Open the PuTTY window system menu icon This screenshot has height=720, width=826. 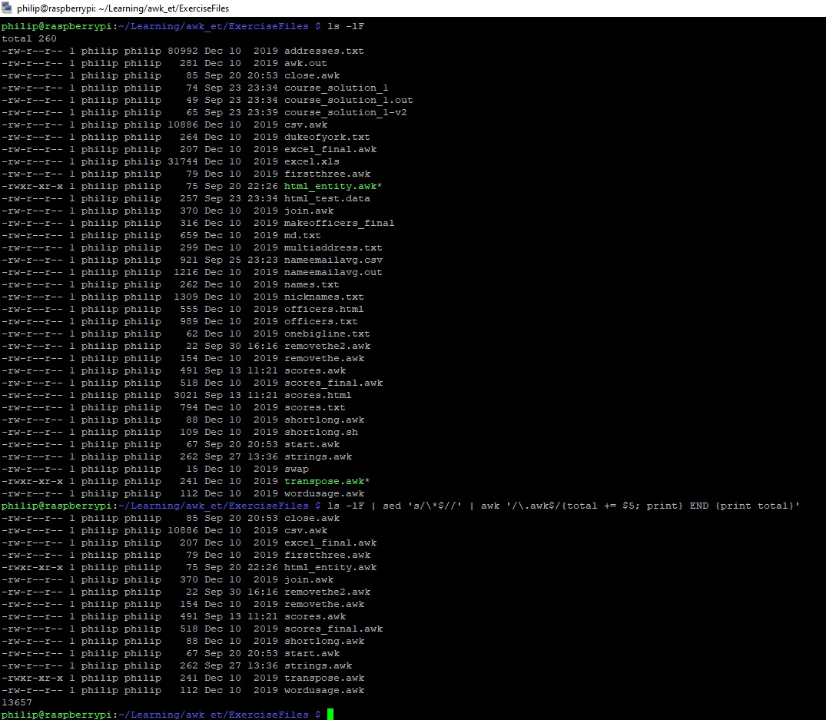coord(7,8)
